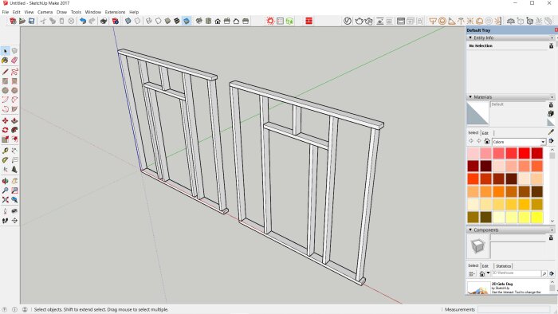Select the Polygon tool
This screenshot has height=314, width=558.
14,91
